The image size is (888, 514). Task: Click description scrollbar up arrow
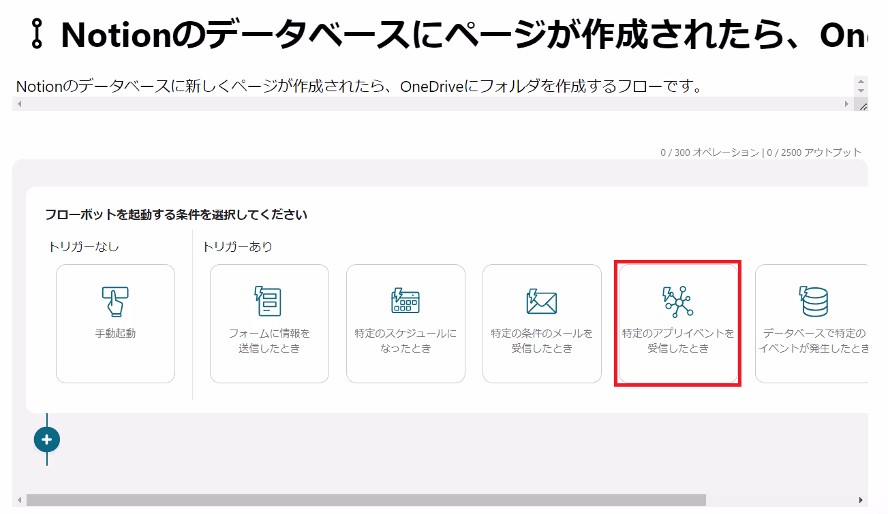(x=861, y=81)
